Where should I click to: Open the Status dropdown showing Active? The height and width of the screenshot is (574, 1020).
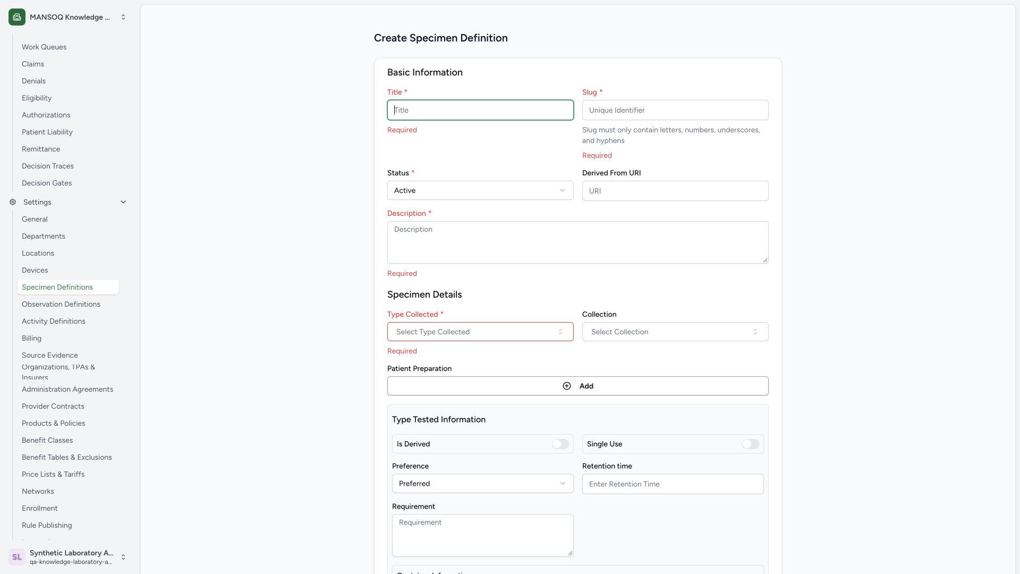(480, 190)
